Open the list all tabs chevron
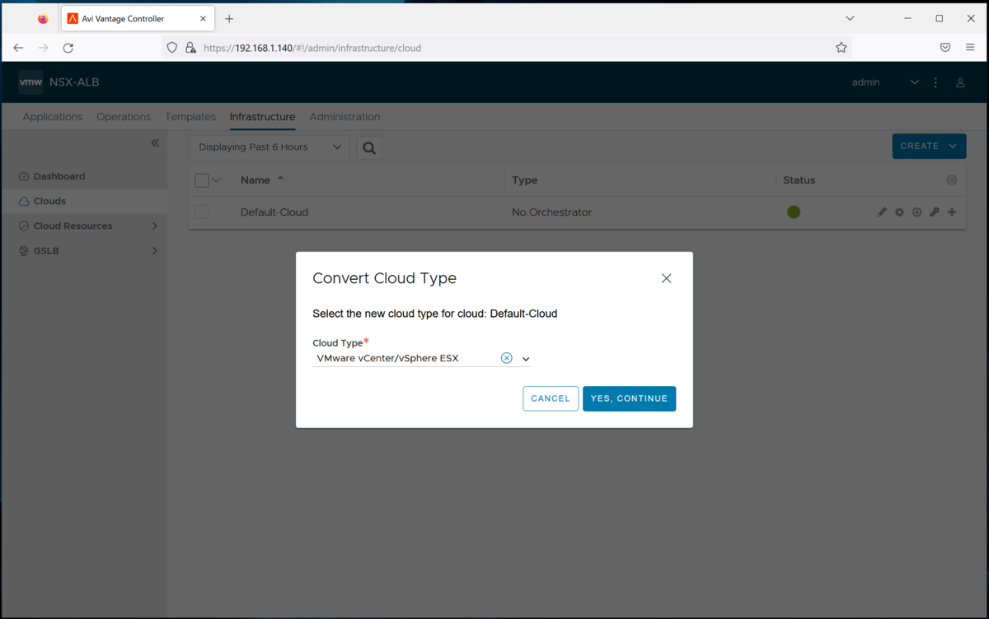 [x=850, y=18]
